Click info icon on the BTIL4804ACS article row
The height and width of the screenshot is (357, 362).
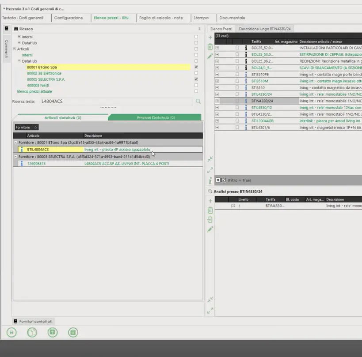(21, 150)
